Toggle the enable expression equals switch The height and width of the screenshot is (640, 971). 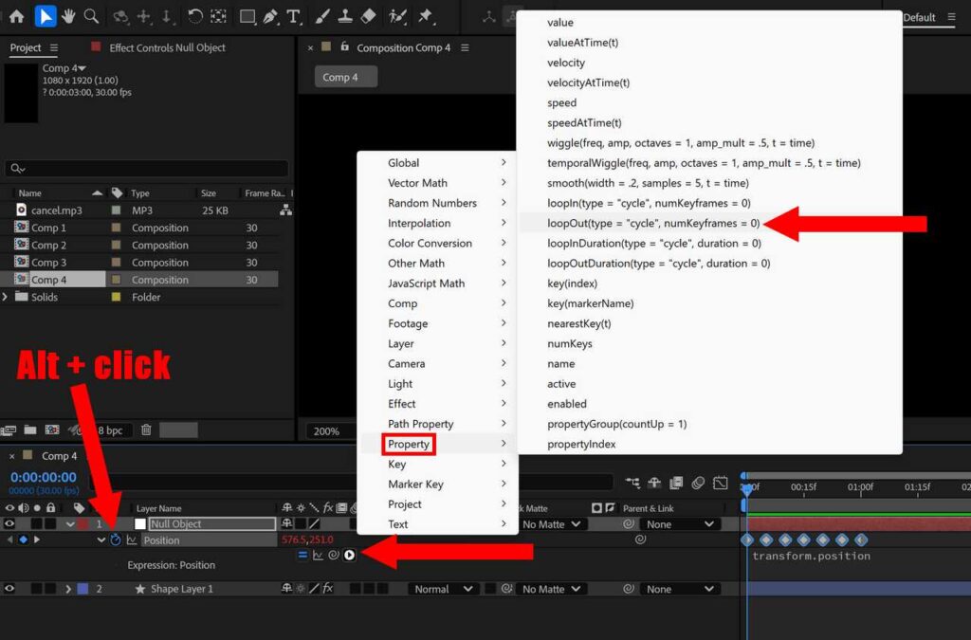coord(302,555)
